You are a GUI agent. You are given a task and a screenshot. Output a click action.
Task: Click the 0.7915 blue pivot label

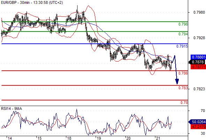pyautogui.click(x=182, y=46)
